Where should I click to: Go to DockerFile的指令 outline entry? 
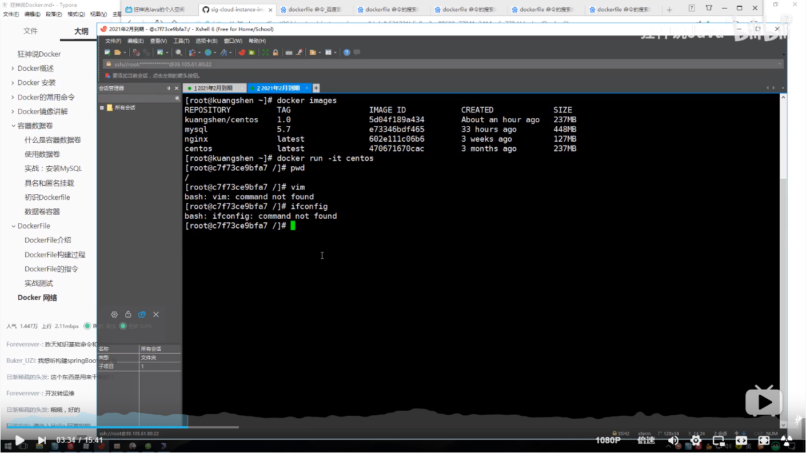tap(51, 269)
